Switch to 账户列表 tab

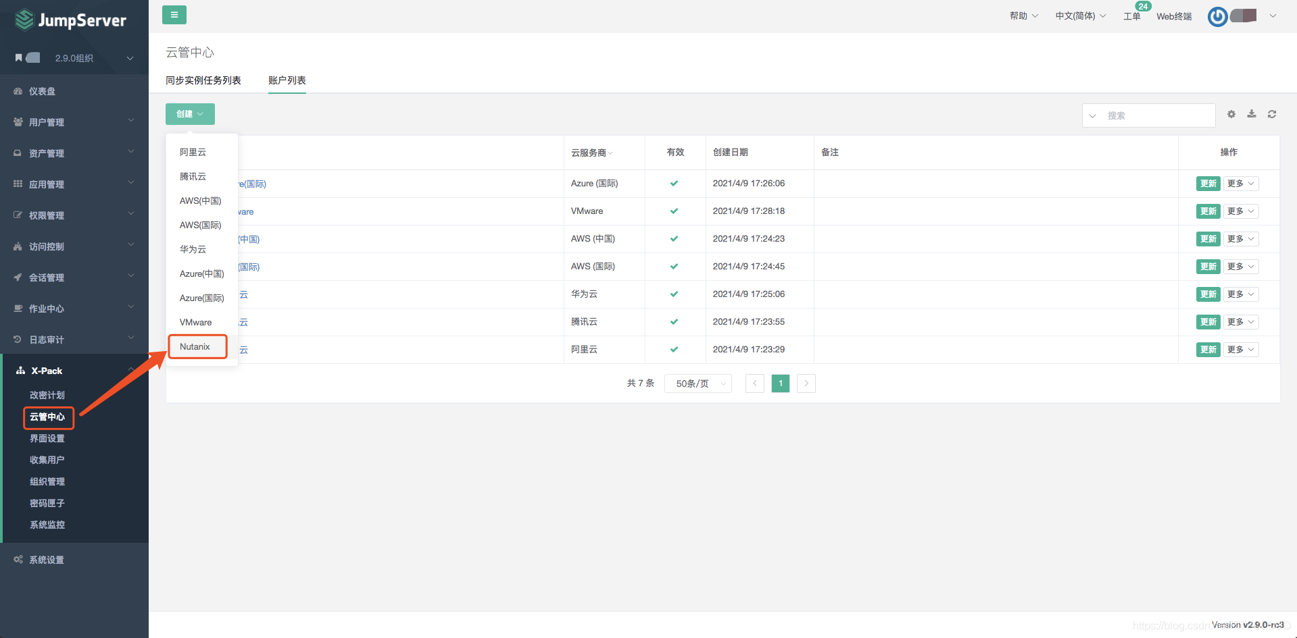point(287,80)
